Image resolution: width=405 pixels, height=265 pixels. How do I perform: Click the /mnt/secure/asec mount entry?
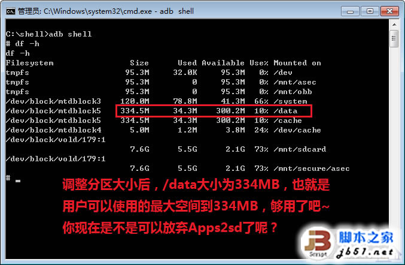coord(312,168)
